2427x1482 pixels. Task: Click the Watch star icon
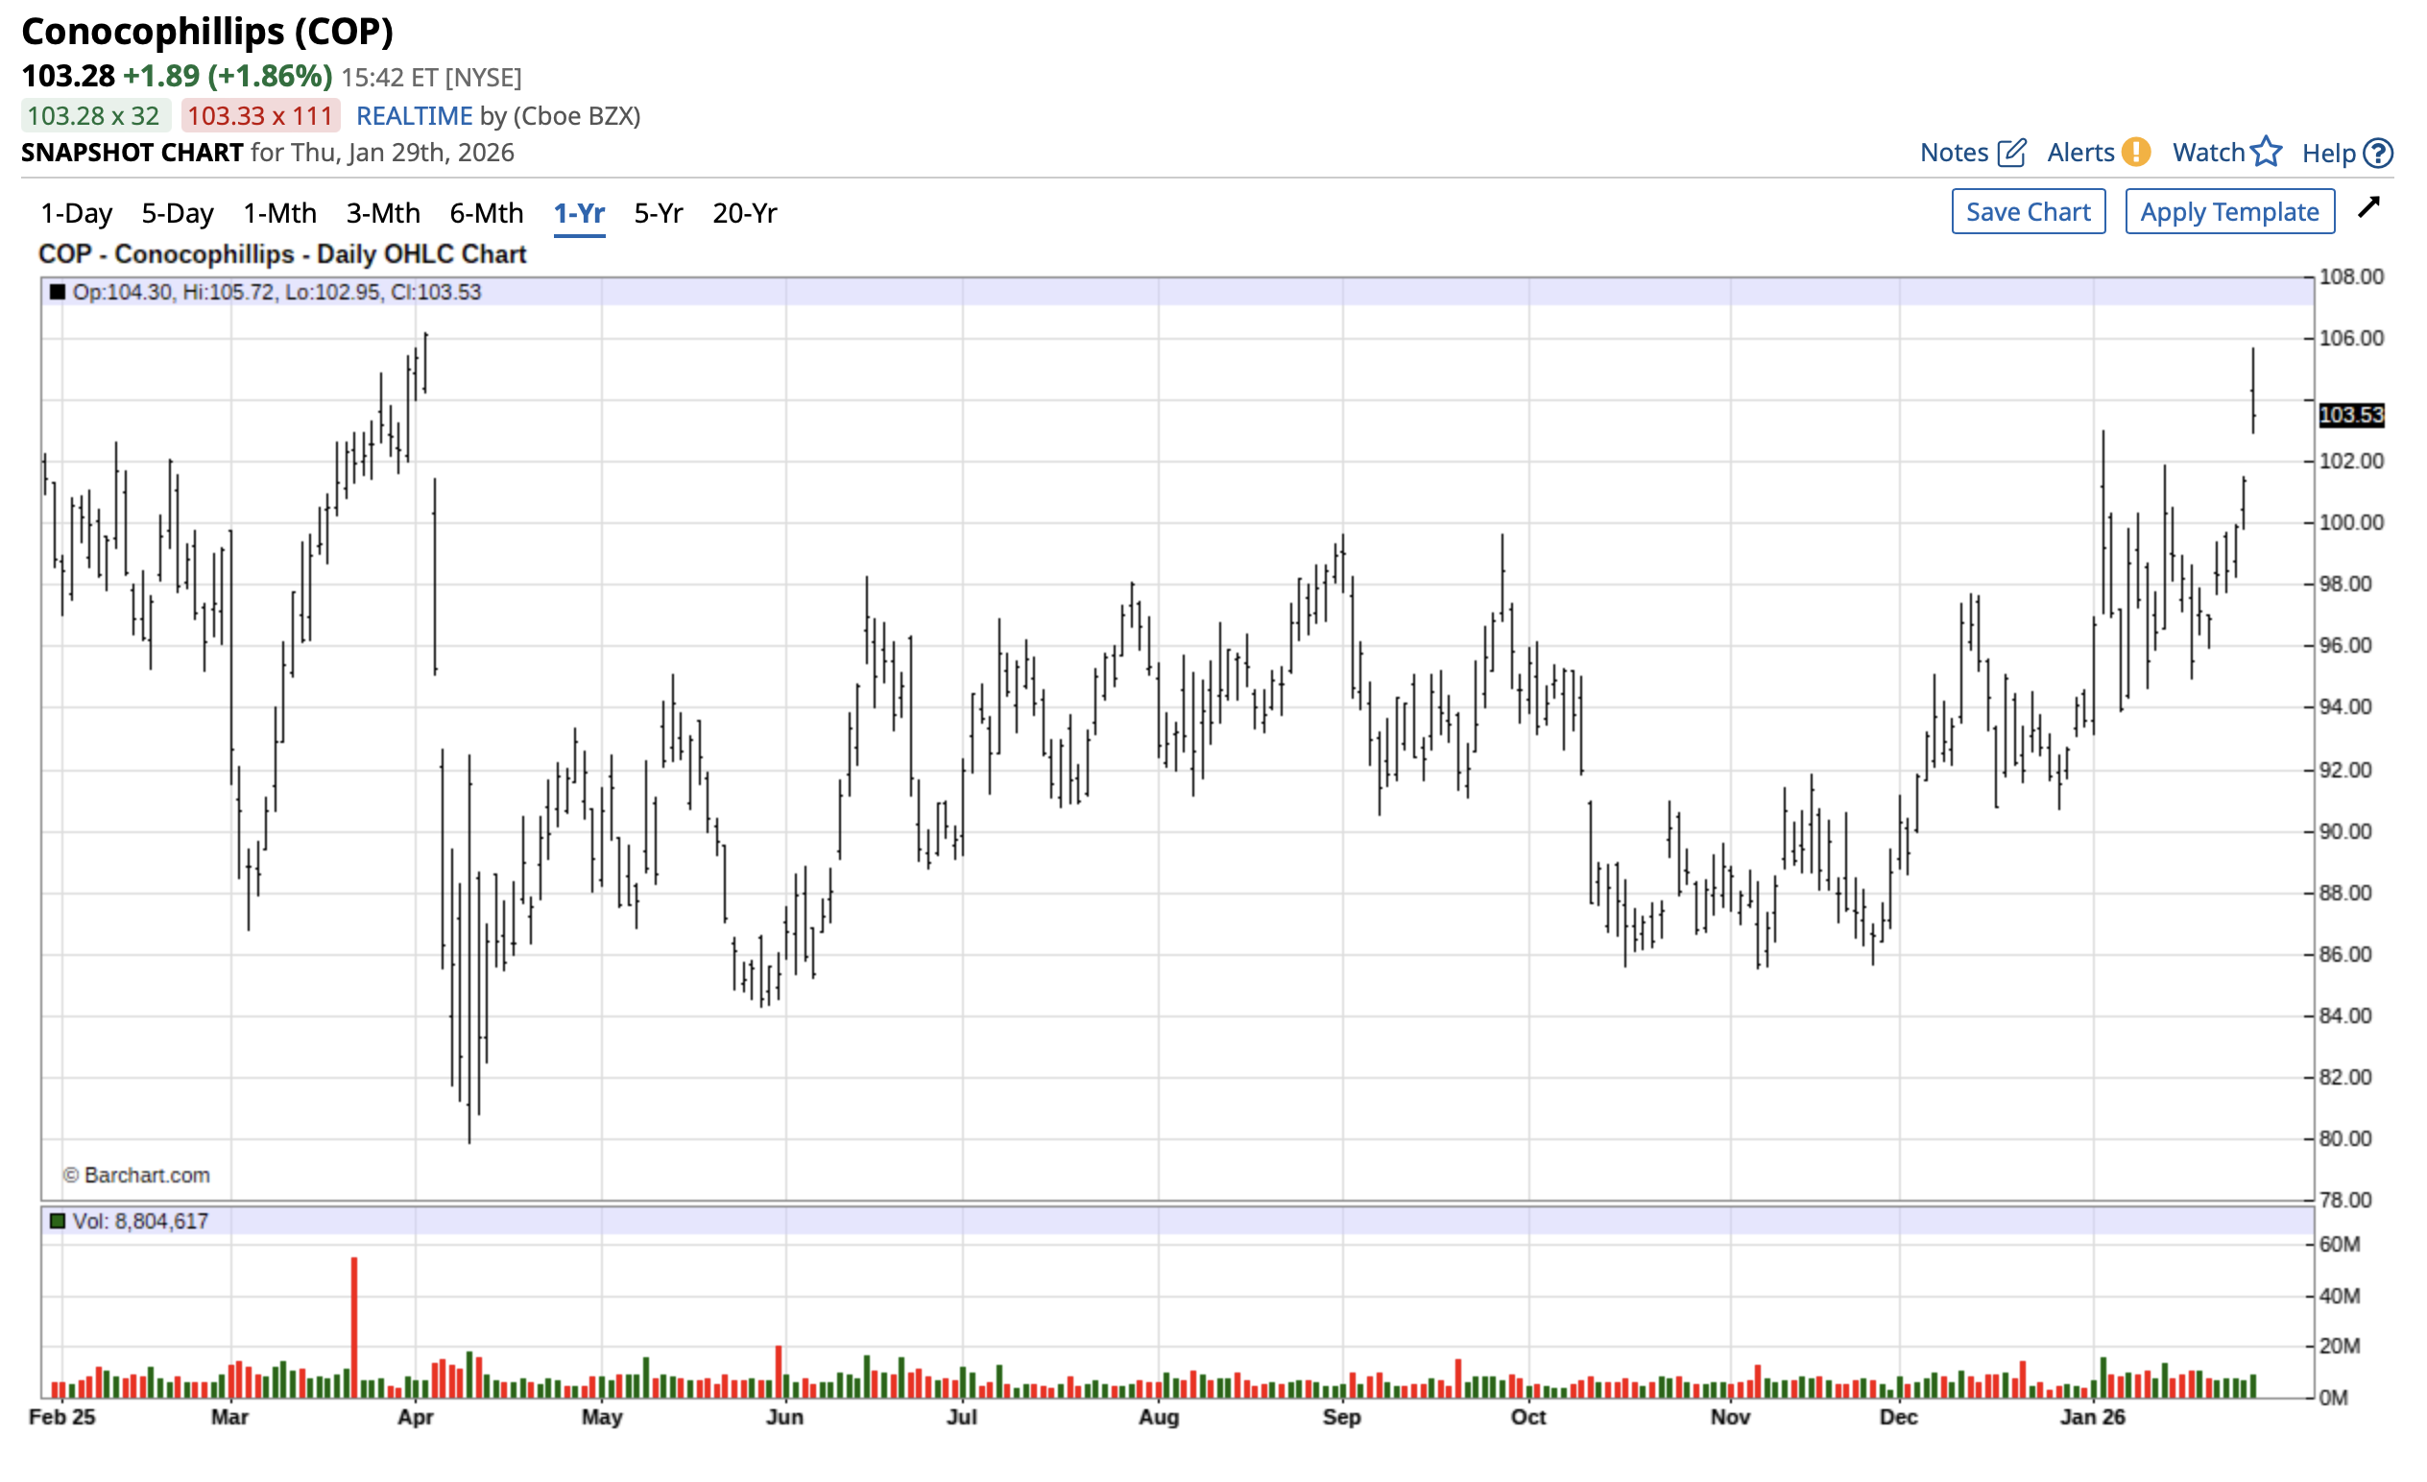(2266, 152)
